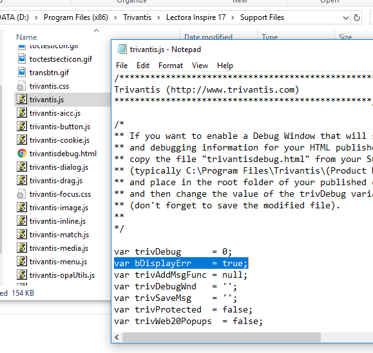Click the trivantis-image.js script icon
Viewport: 373px width, 353px height.
[x=22, y=207]
